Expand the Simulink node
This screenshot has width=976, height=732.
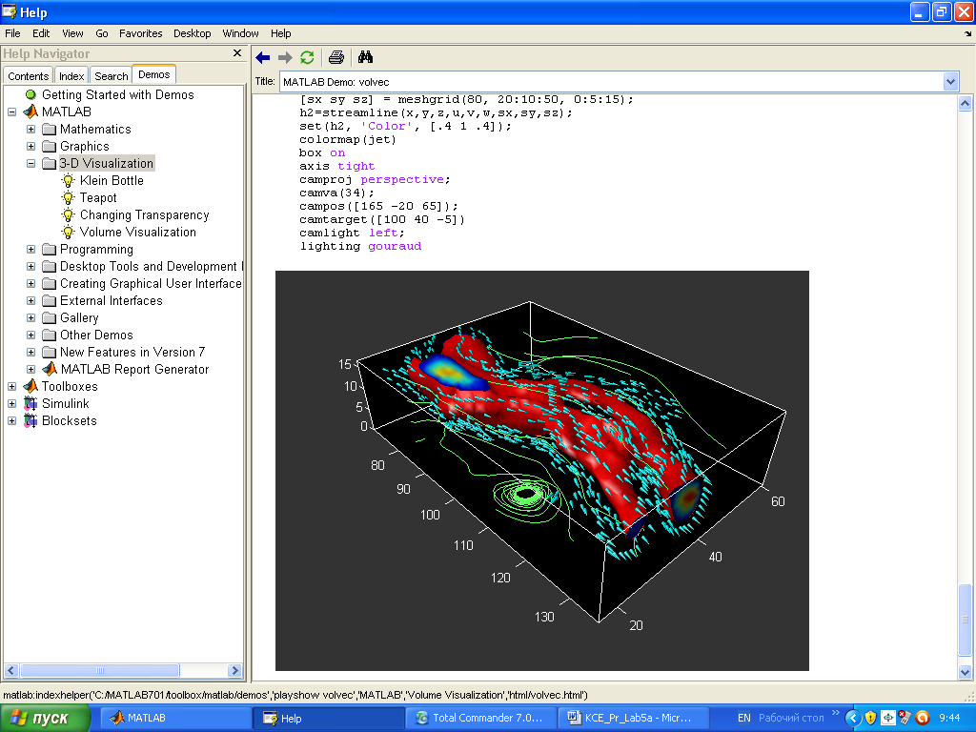[11, 403]
